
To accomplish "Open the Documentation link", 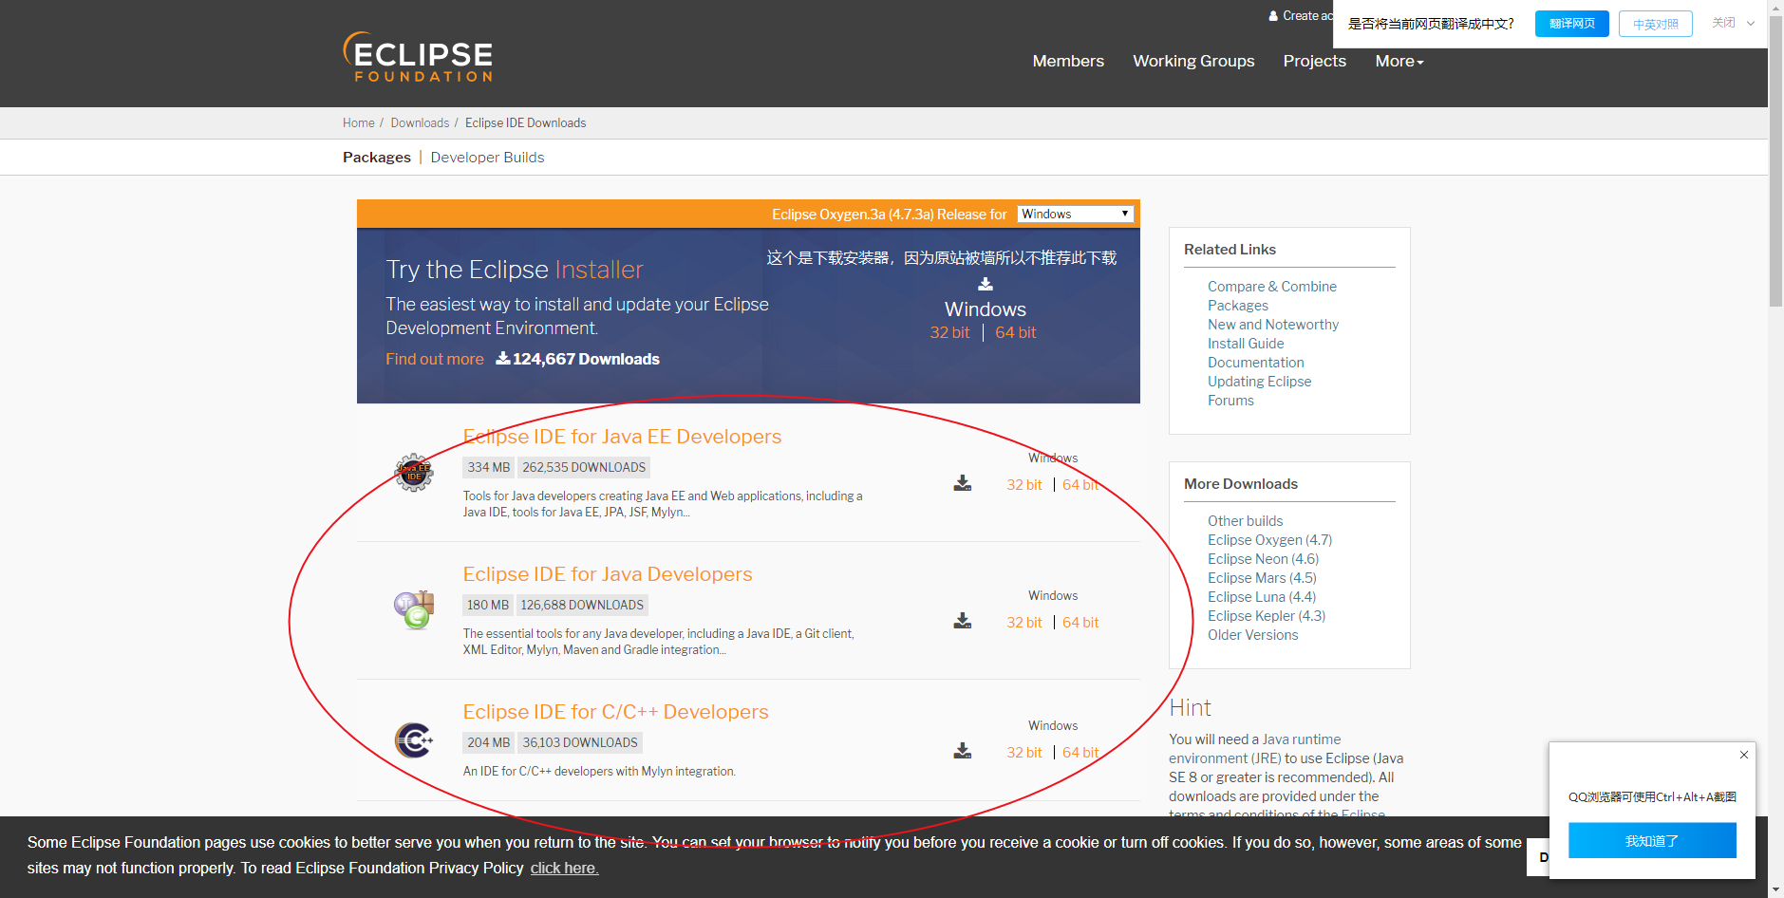I will click(x=1256, y=363).
